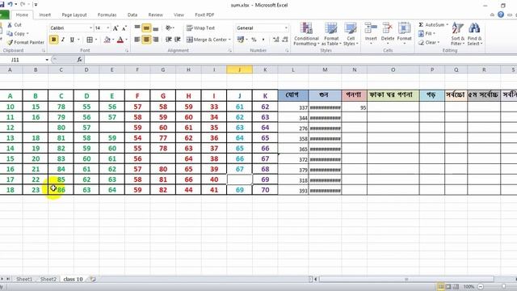The image size is (517, 291).
Task: Toggle italic formatting
Action: [63, 40]
